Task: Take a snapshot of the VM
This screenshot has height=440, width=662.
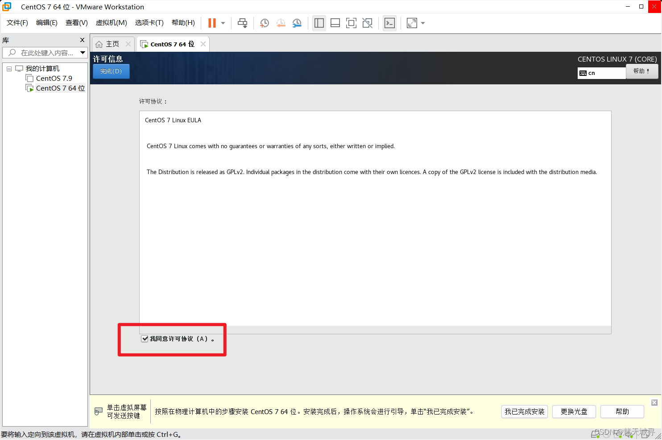Action: point(265,23)
